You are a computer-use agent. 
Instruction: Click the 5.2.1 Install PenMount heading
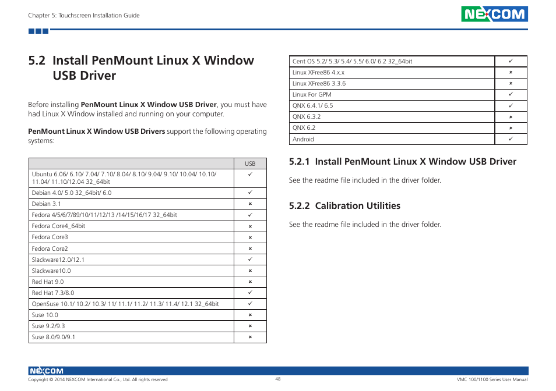[403, 162]
